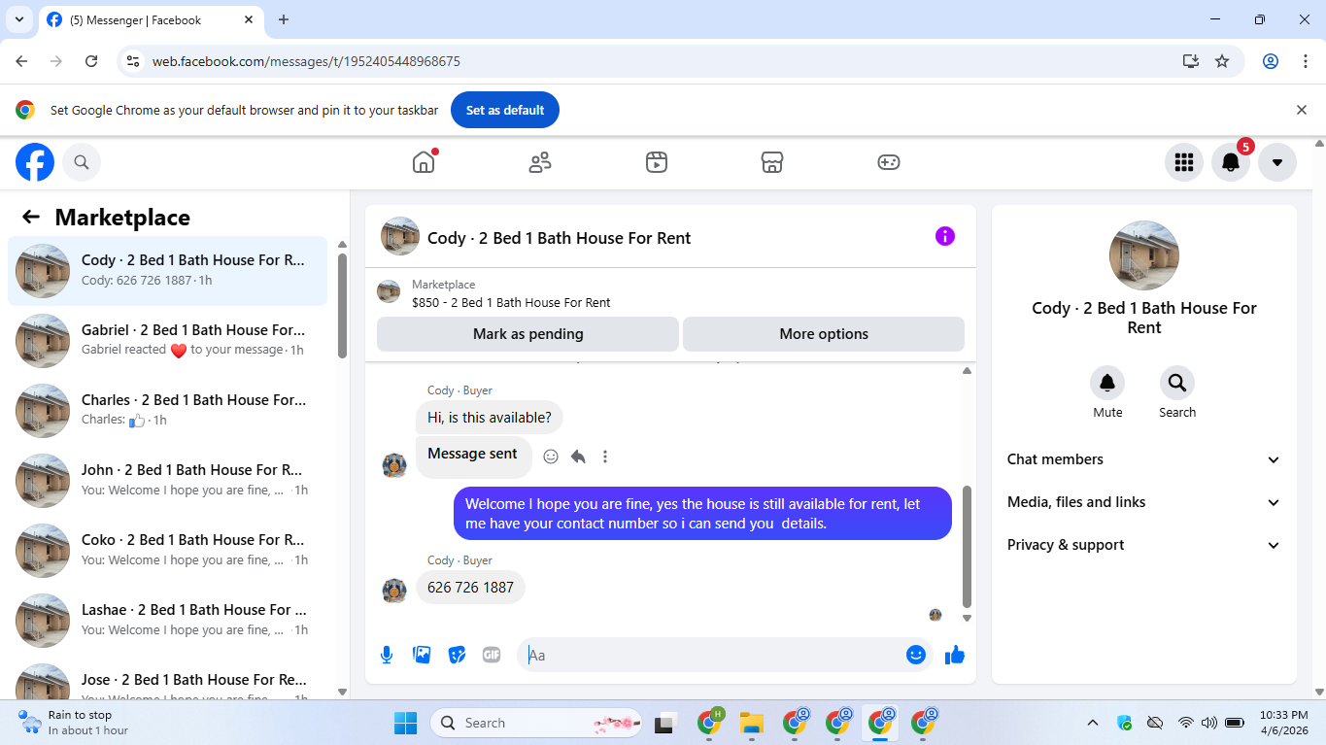Open conversation information purple icon
1326x745 pixels.
pyautogui.click(x=945, y=236)
